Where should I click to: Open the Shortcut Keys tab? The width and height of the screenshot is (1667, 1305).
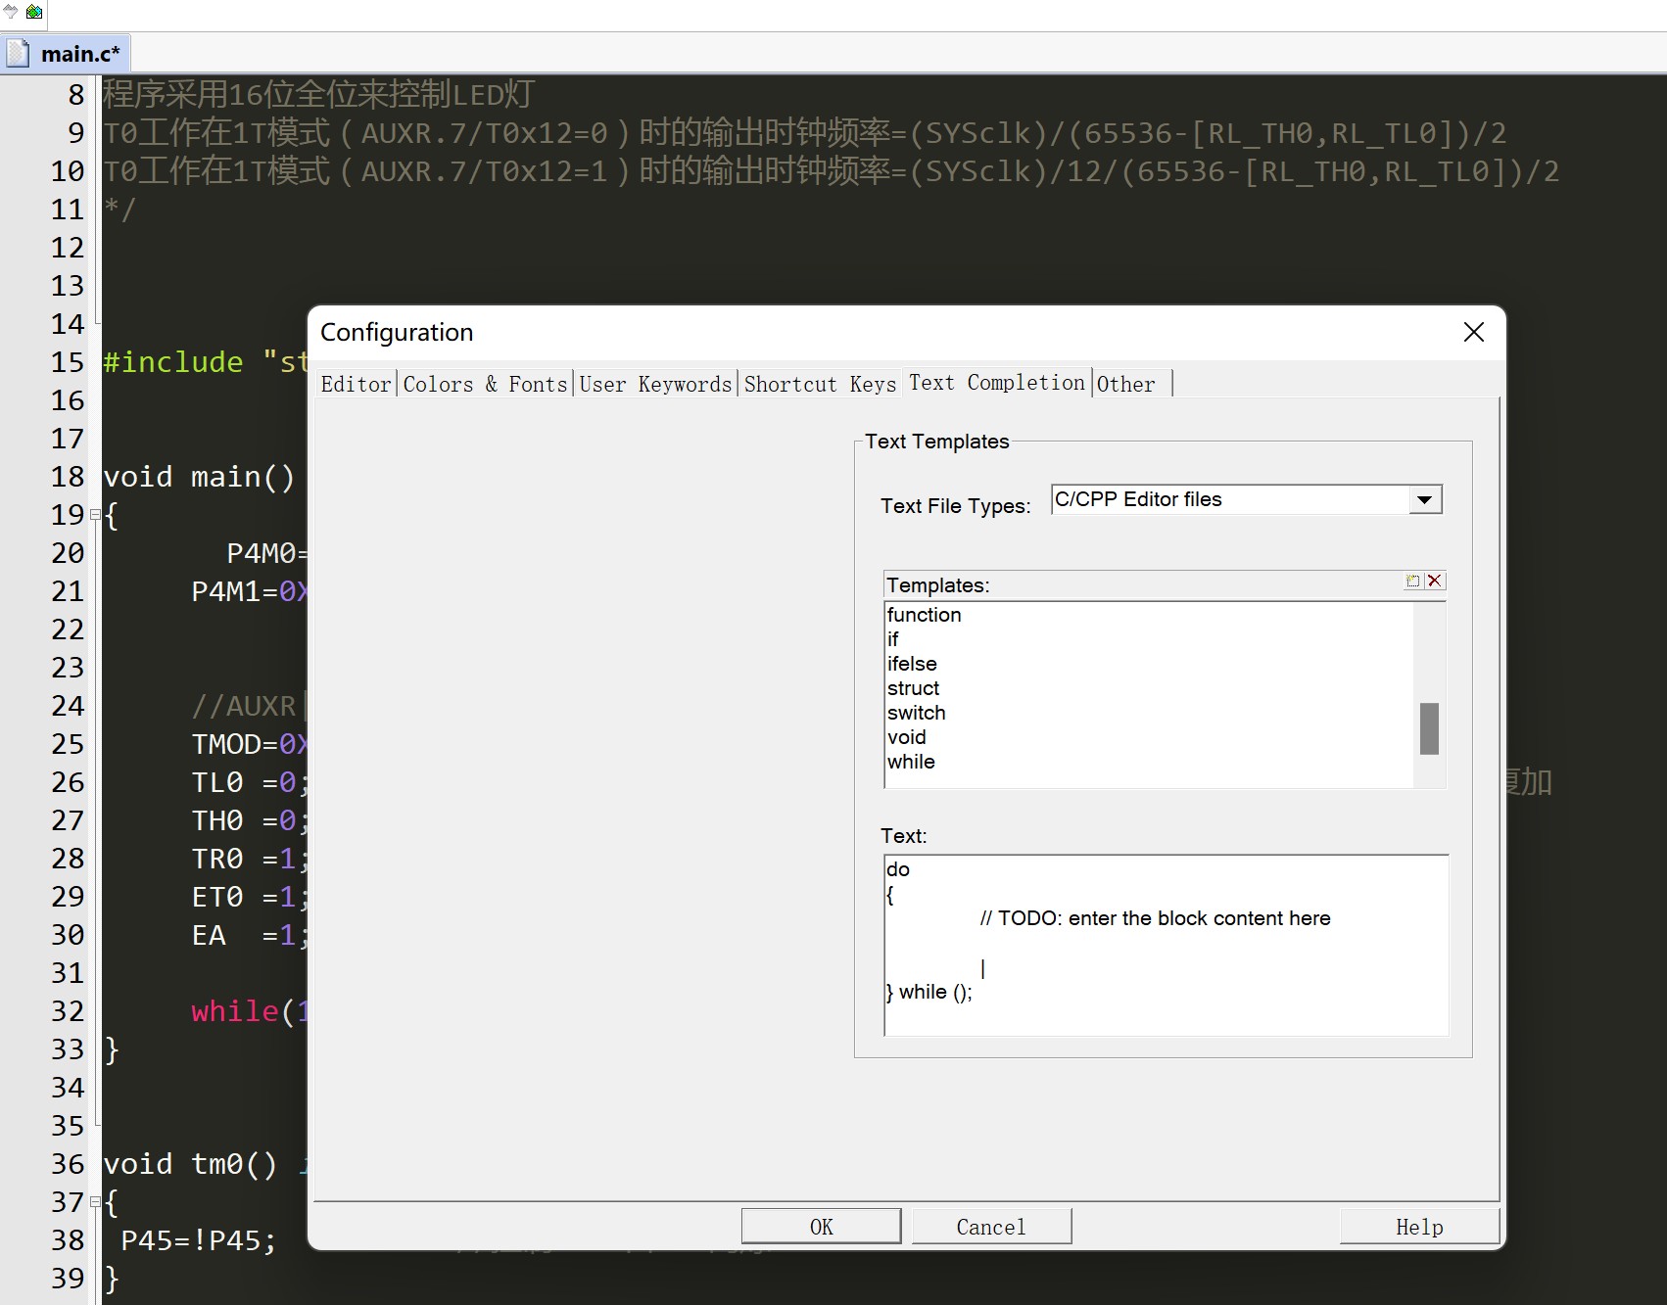820,384
